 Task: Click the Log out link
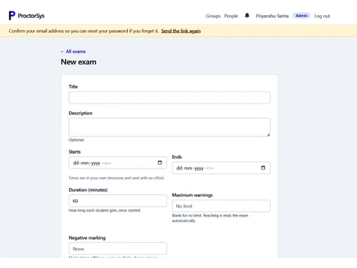(322, 16)
